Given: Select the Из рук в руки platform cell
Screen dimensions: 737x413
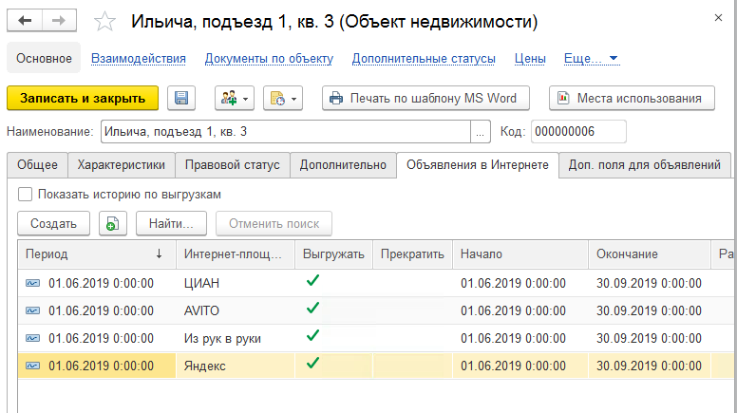Looking at the screenshot, I should point(236,338).
